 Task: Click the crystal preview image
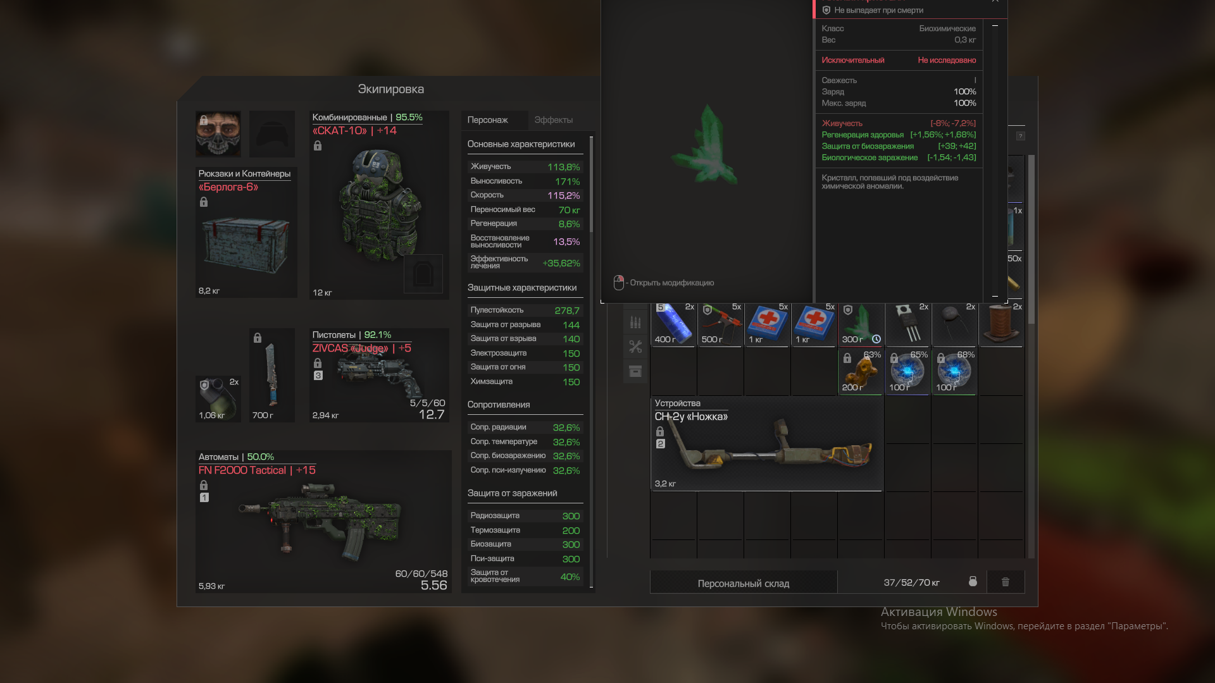[x=706, y=146]
